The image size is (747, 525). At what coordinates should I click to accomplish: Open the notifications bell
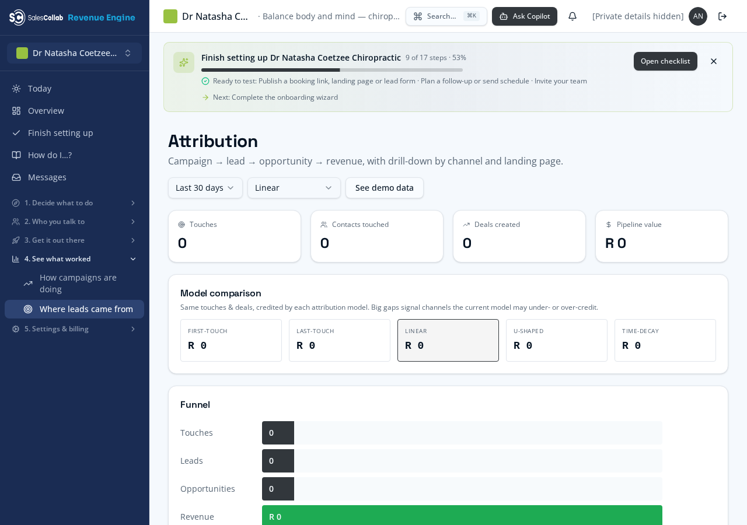click(x=573, y=16)
